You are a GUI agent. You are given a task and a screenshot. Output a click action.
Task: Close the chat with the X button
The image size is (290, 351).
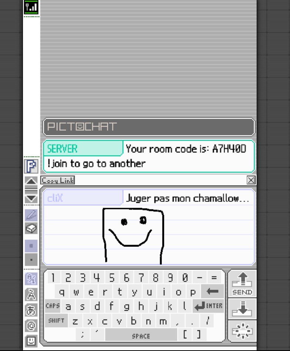(x=251, y=180)
